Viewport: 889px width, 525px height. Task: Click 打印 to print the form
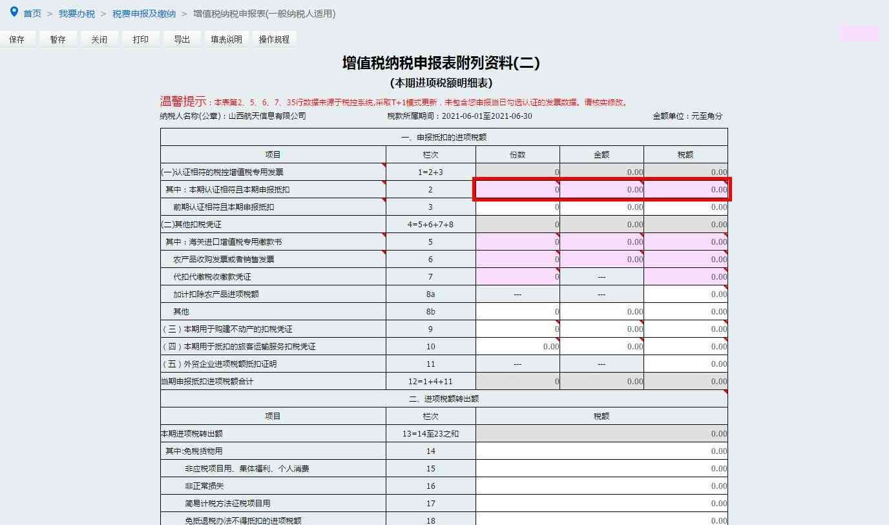[140, 39]
